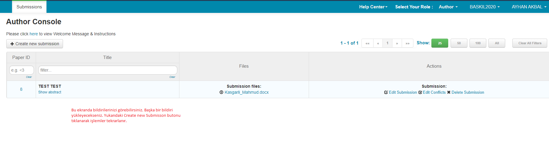Viewport: 549px width, 144px height.
Task: Click the Edit Submission pencil icon
Action: (386, 93)
